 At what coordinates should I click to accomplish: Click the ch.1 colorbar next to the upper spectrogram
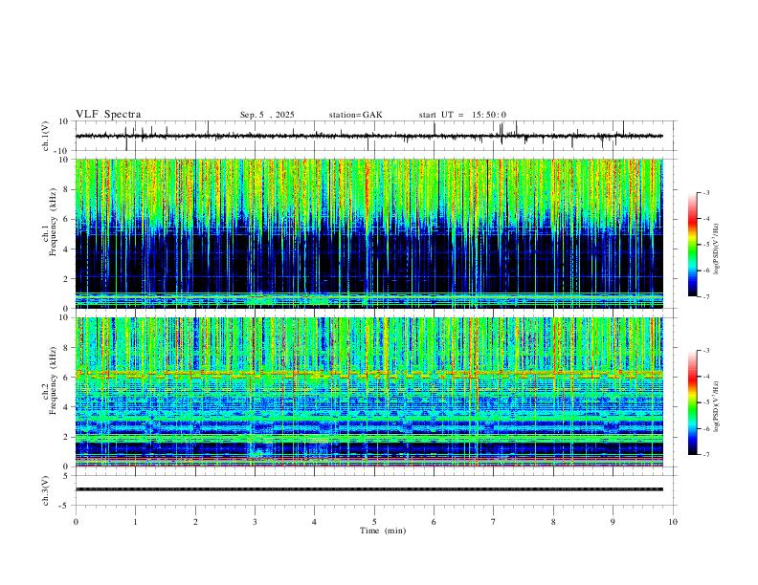692,245
